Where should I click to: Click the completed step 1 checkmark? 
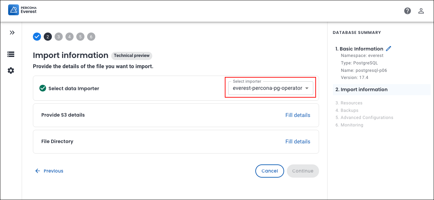37,37
